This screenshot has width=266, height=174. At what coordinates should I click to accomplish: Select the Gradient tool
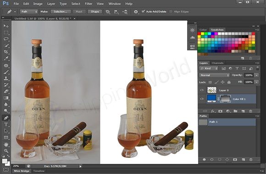tap(6, 98)
